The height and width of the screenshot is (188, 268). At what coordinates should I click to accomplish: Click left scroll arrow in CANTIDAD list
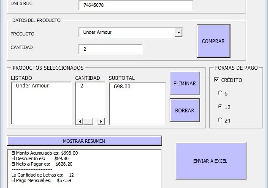point(79,122)
